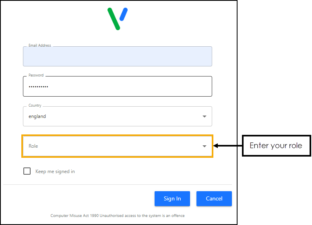Click the "Email Address" field label
This screenshot has height=225, width=312.
click(x=40, y=45)
